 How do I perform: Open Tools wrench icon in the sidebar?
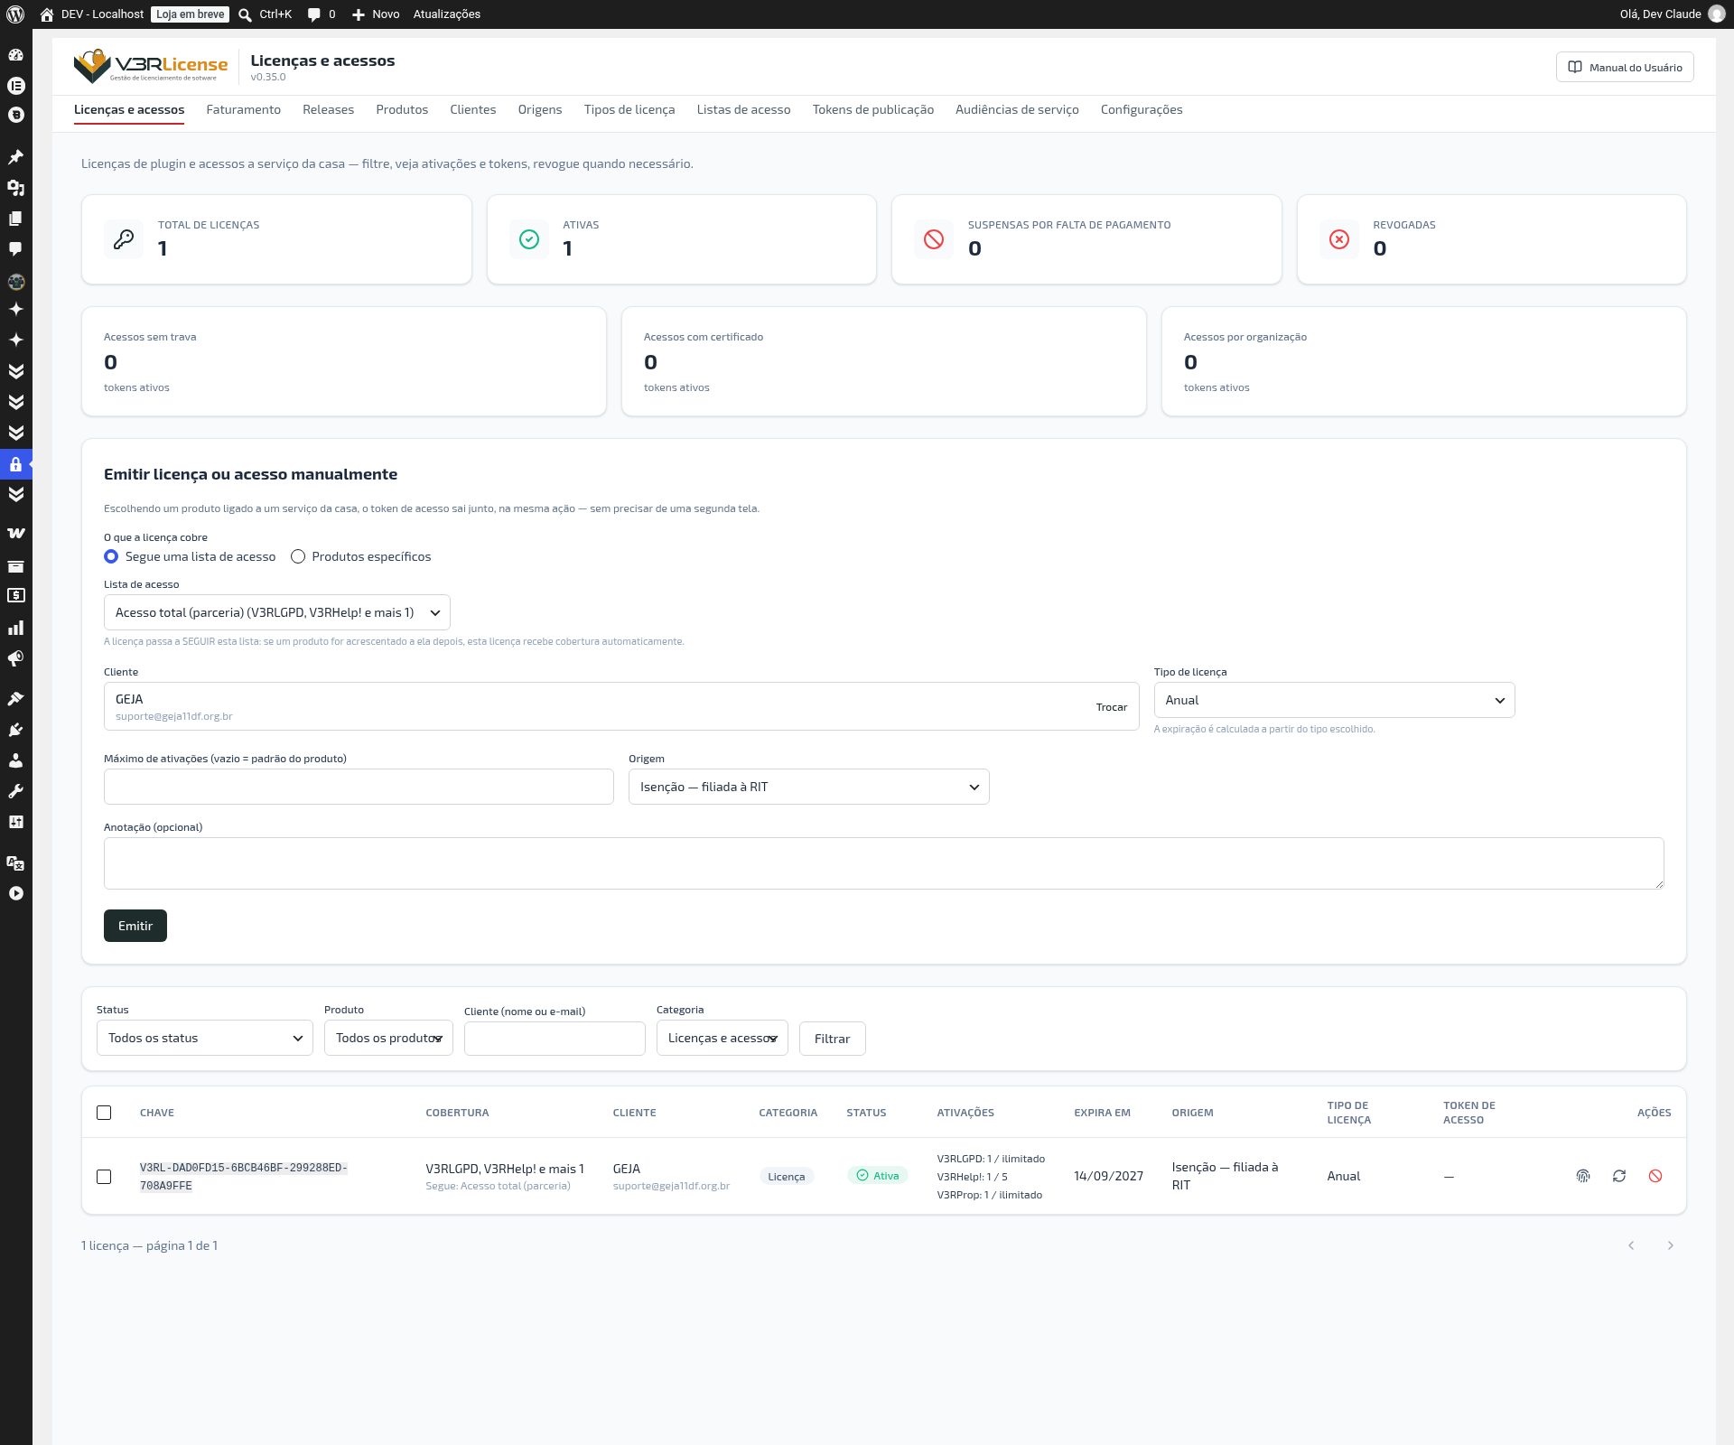(15, 791)
